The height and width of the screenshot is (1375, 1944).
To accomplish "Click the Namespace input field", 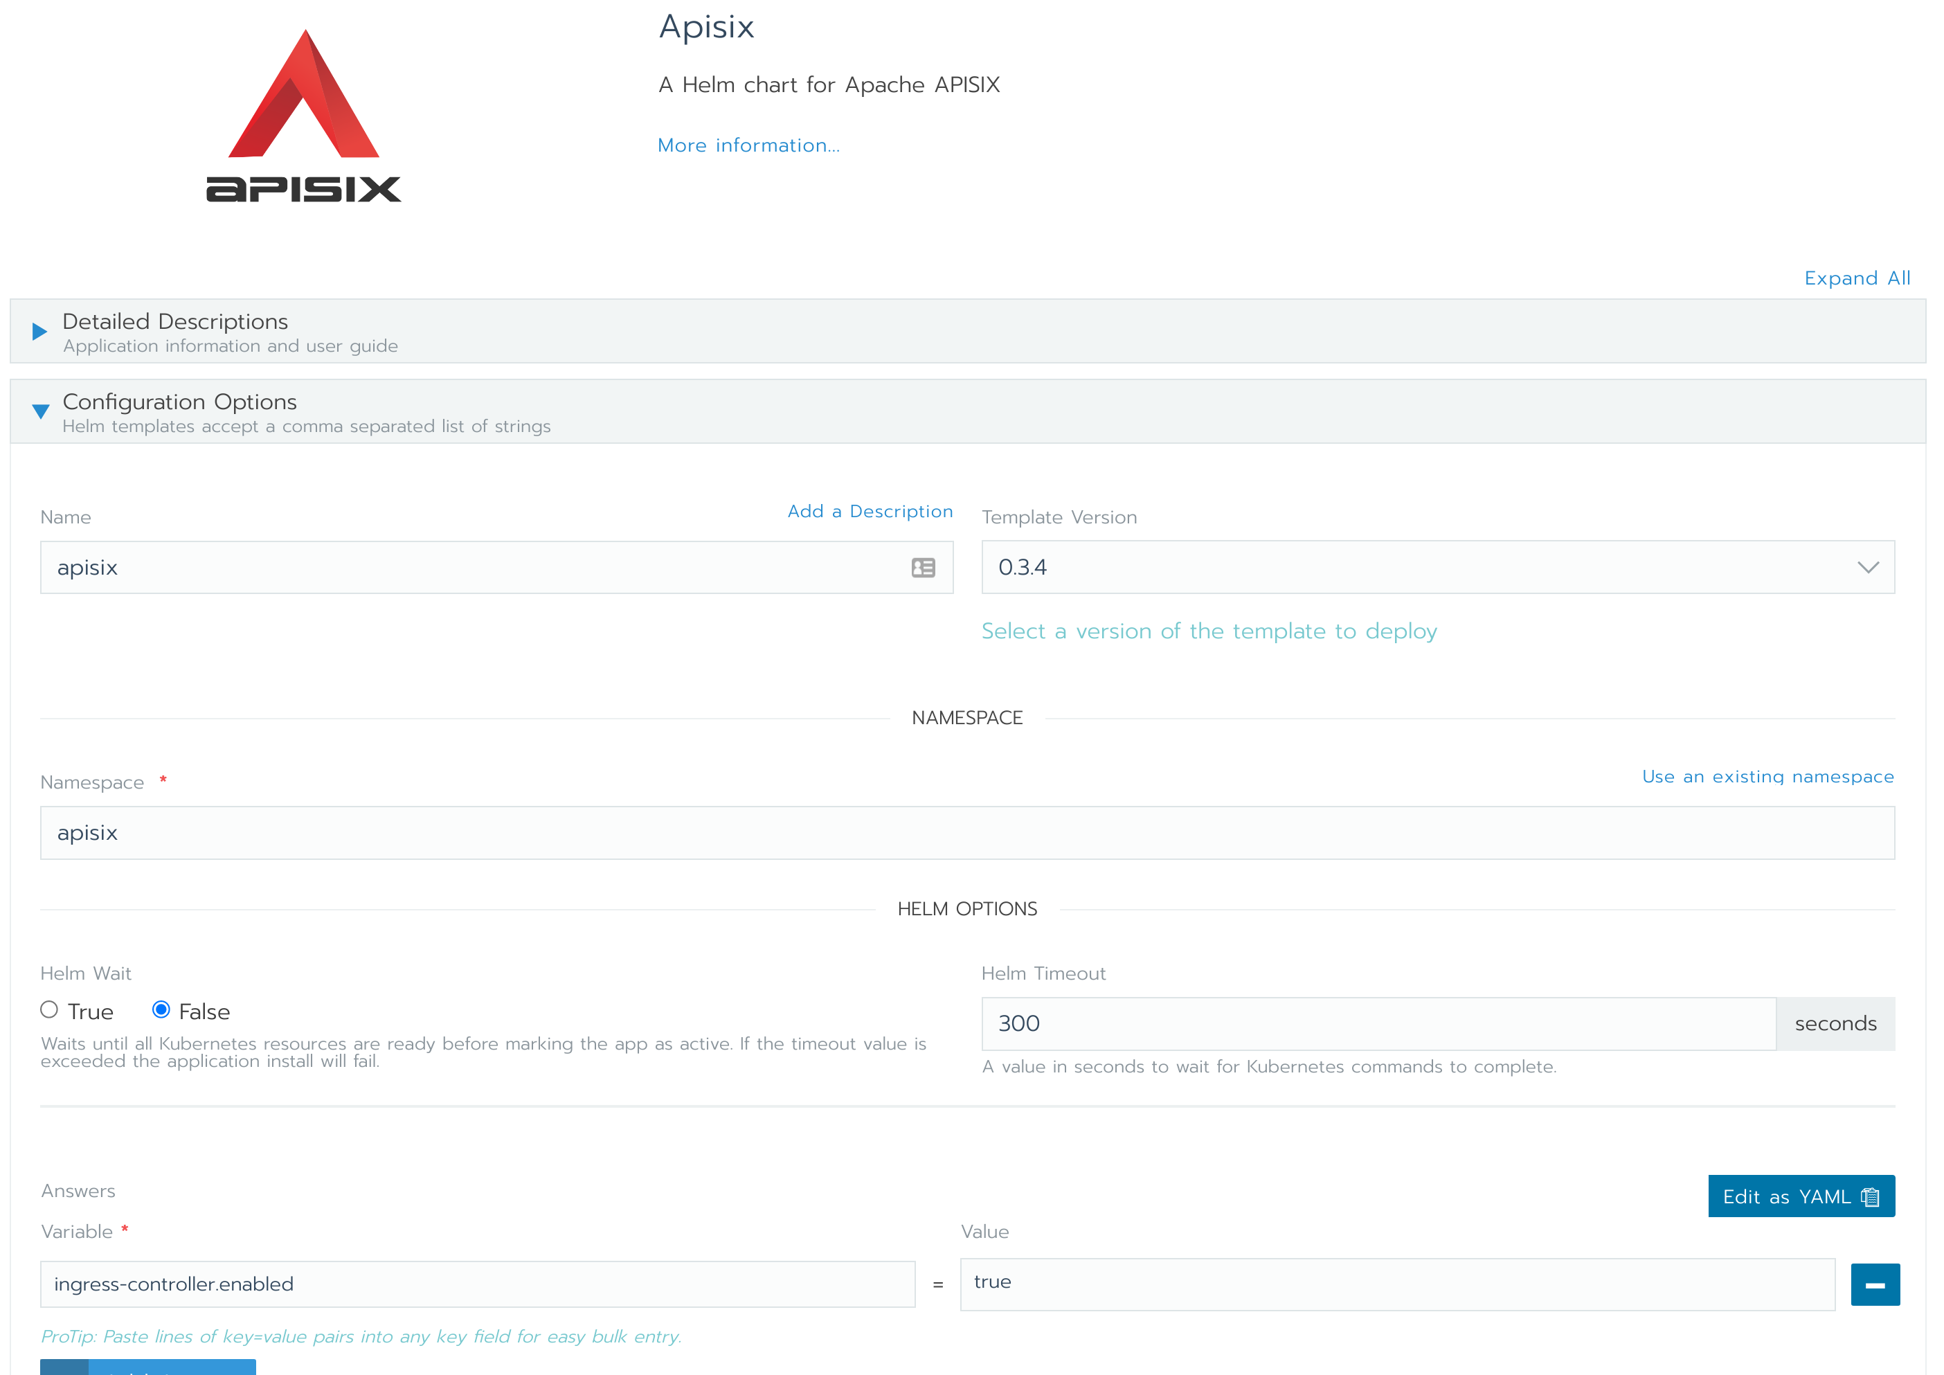I will (967, 833).
